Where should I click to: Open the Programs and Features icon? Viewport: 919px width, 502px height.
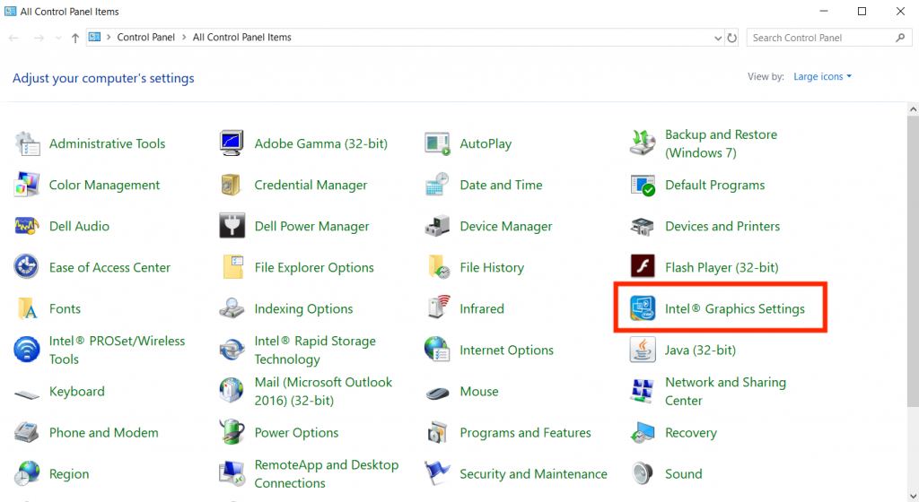click(x=437, y=432)
